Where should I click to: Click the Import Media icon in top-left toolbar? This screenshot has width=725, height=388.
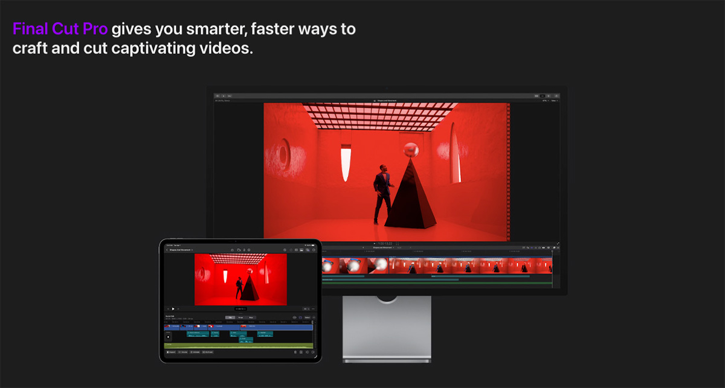point(217,95)
